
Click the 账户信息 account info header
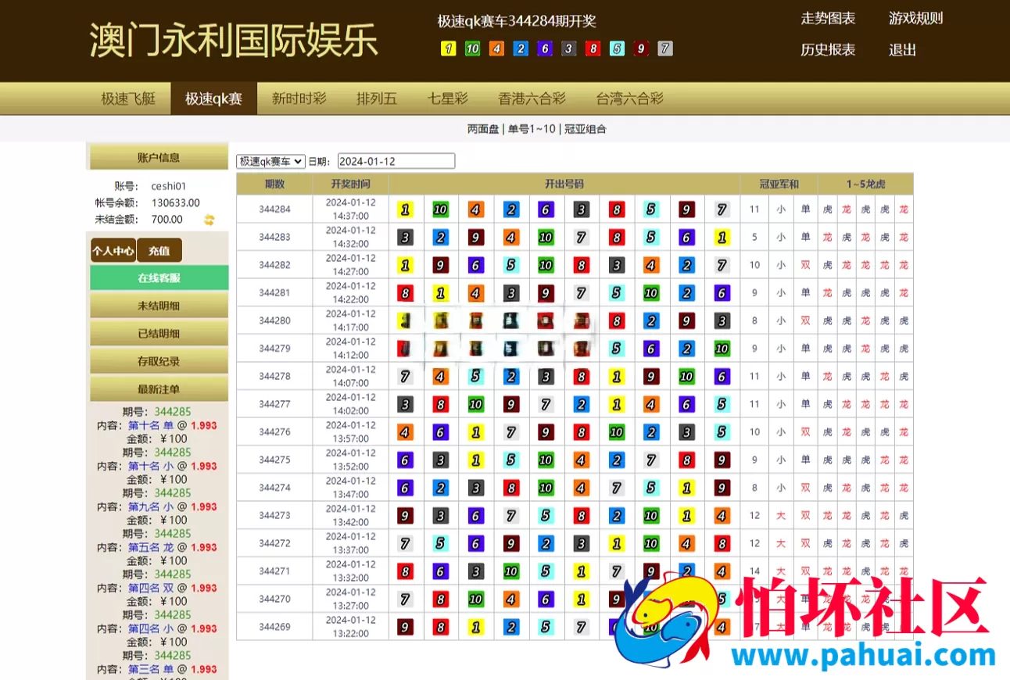(x=159, y=157)
